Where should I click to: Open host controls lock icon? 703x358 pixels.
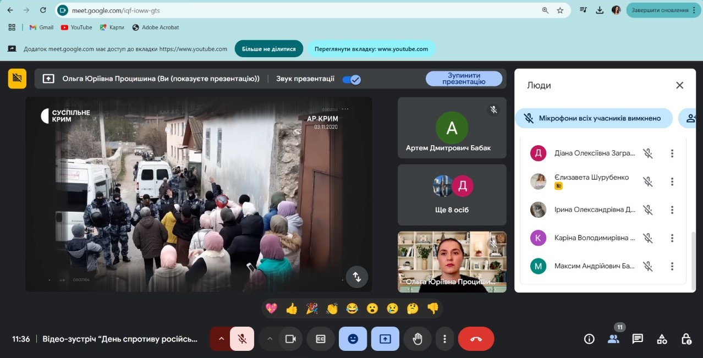pyautogui.click(x=685, y=339)
